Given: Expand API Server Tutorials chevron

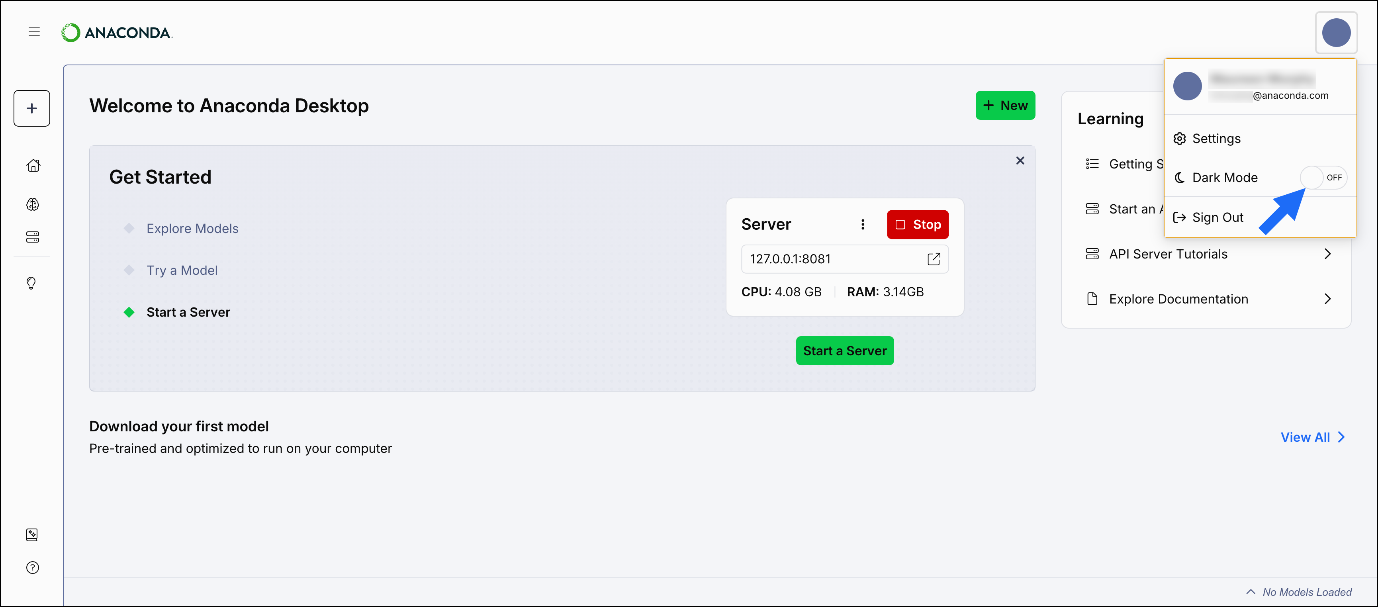Looking at the screenshot, I should click(x=1327, y=254).
